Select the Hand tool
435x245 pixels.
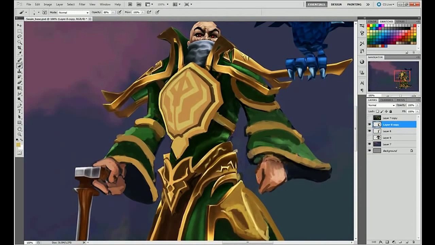[x=20, y=129]
